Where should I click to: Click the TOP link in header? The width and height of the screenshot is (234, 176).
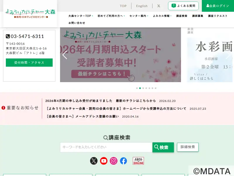[123, 6]
